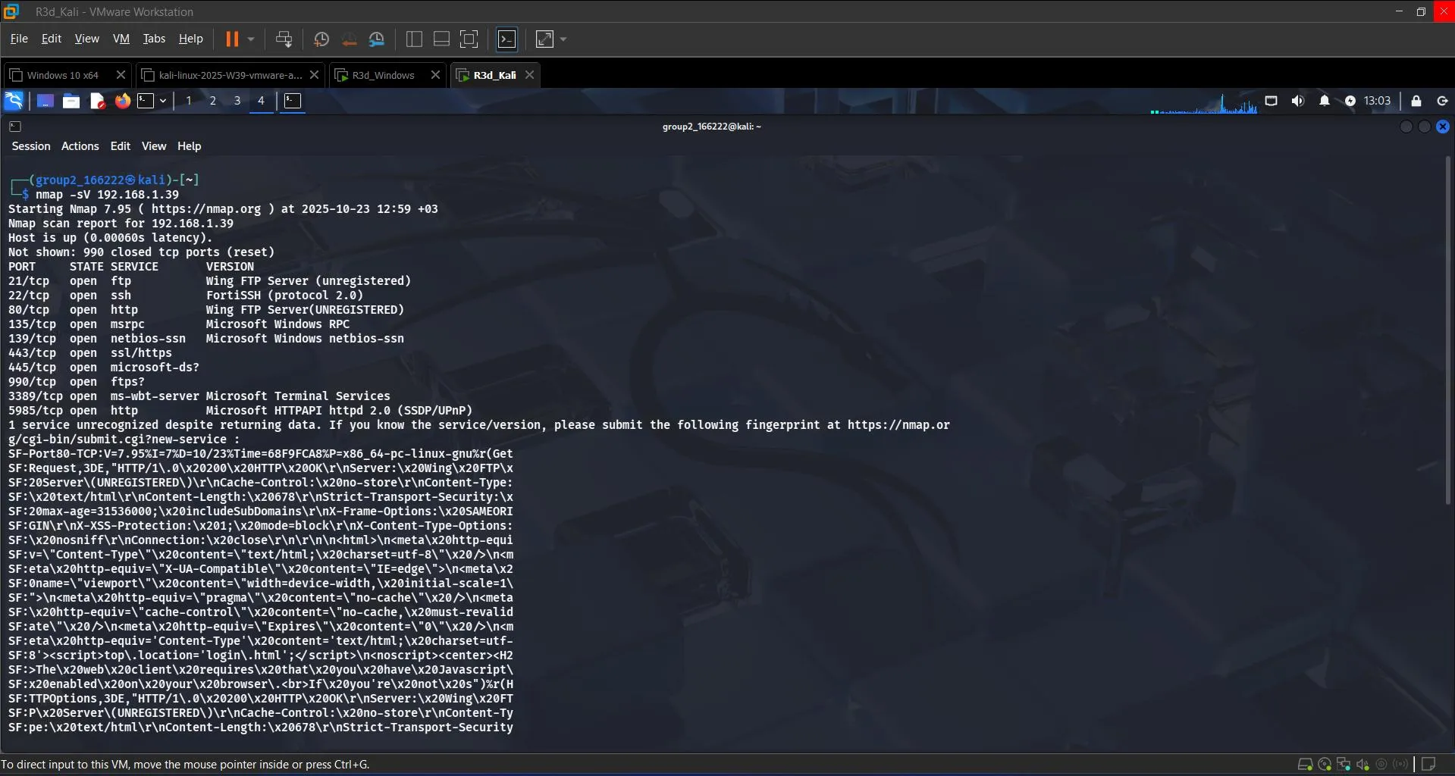The width and height of the screenshot is (1455, 776).
Task: Toggle the thumbnail bar layout icon
Action: coord(441,39)
